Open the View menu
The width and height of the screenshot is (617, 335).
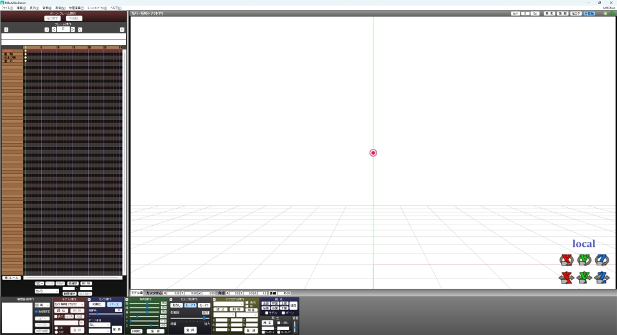tap(34, 8)
